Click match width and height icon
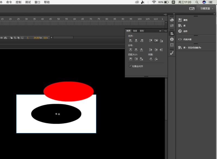217x159 pixels. [141, 59]
